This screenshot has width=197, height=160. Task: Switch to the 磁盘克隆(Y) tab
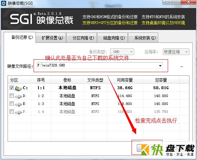(112, 38)
